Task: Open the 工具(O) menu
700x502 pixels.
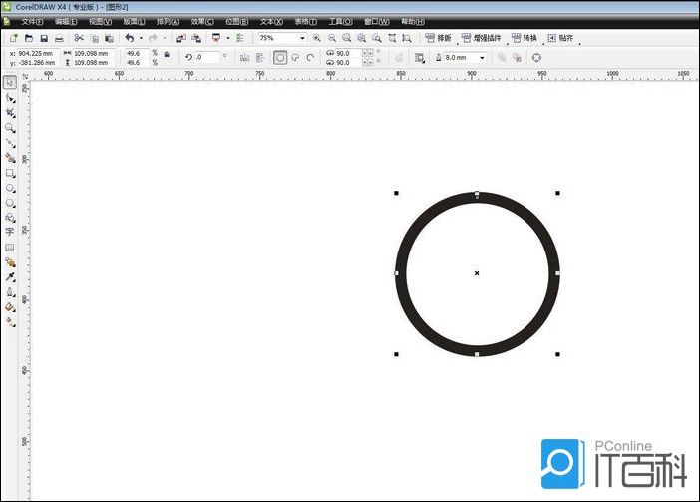Action: 341,21
